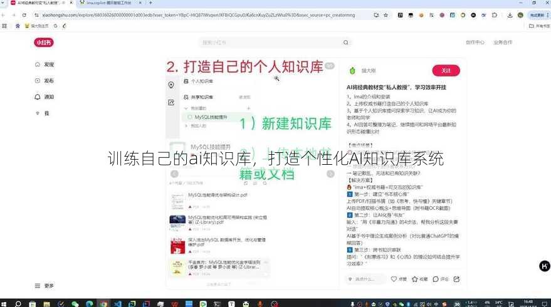The height and width of the screenshot is (307, 551).
Task: Open the Windows Start menu
Action: (4, 303)
